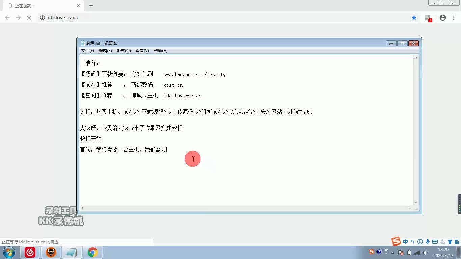The image size is (461, 259).
Task: Show hidden system tray icons
Action: pos(392,252)
